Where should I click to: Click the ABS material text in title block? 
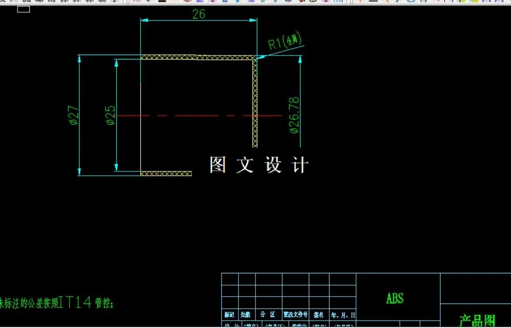[394, 297]
